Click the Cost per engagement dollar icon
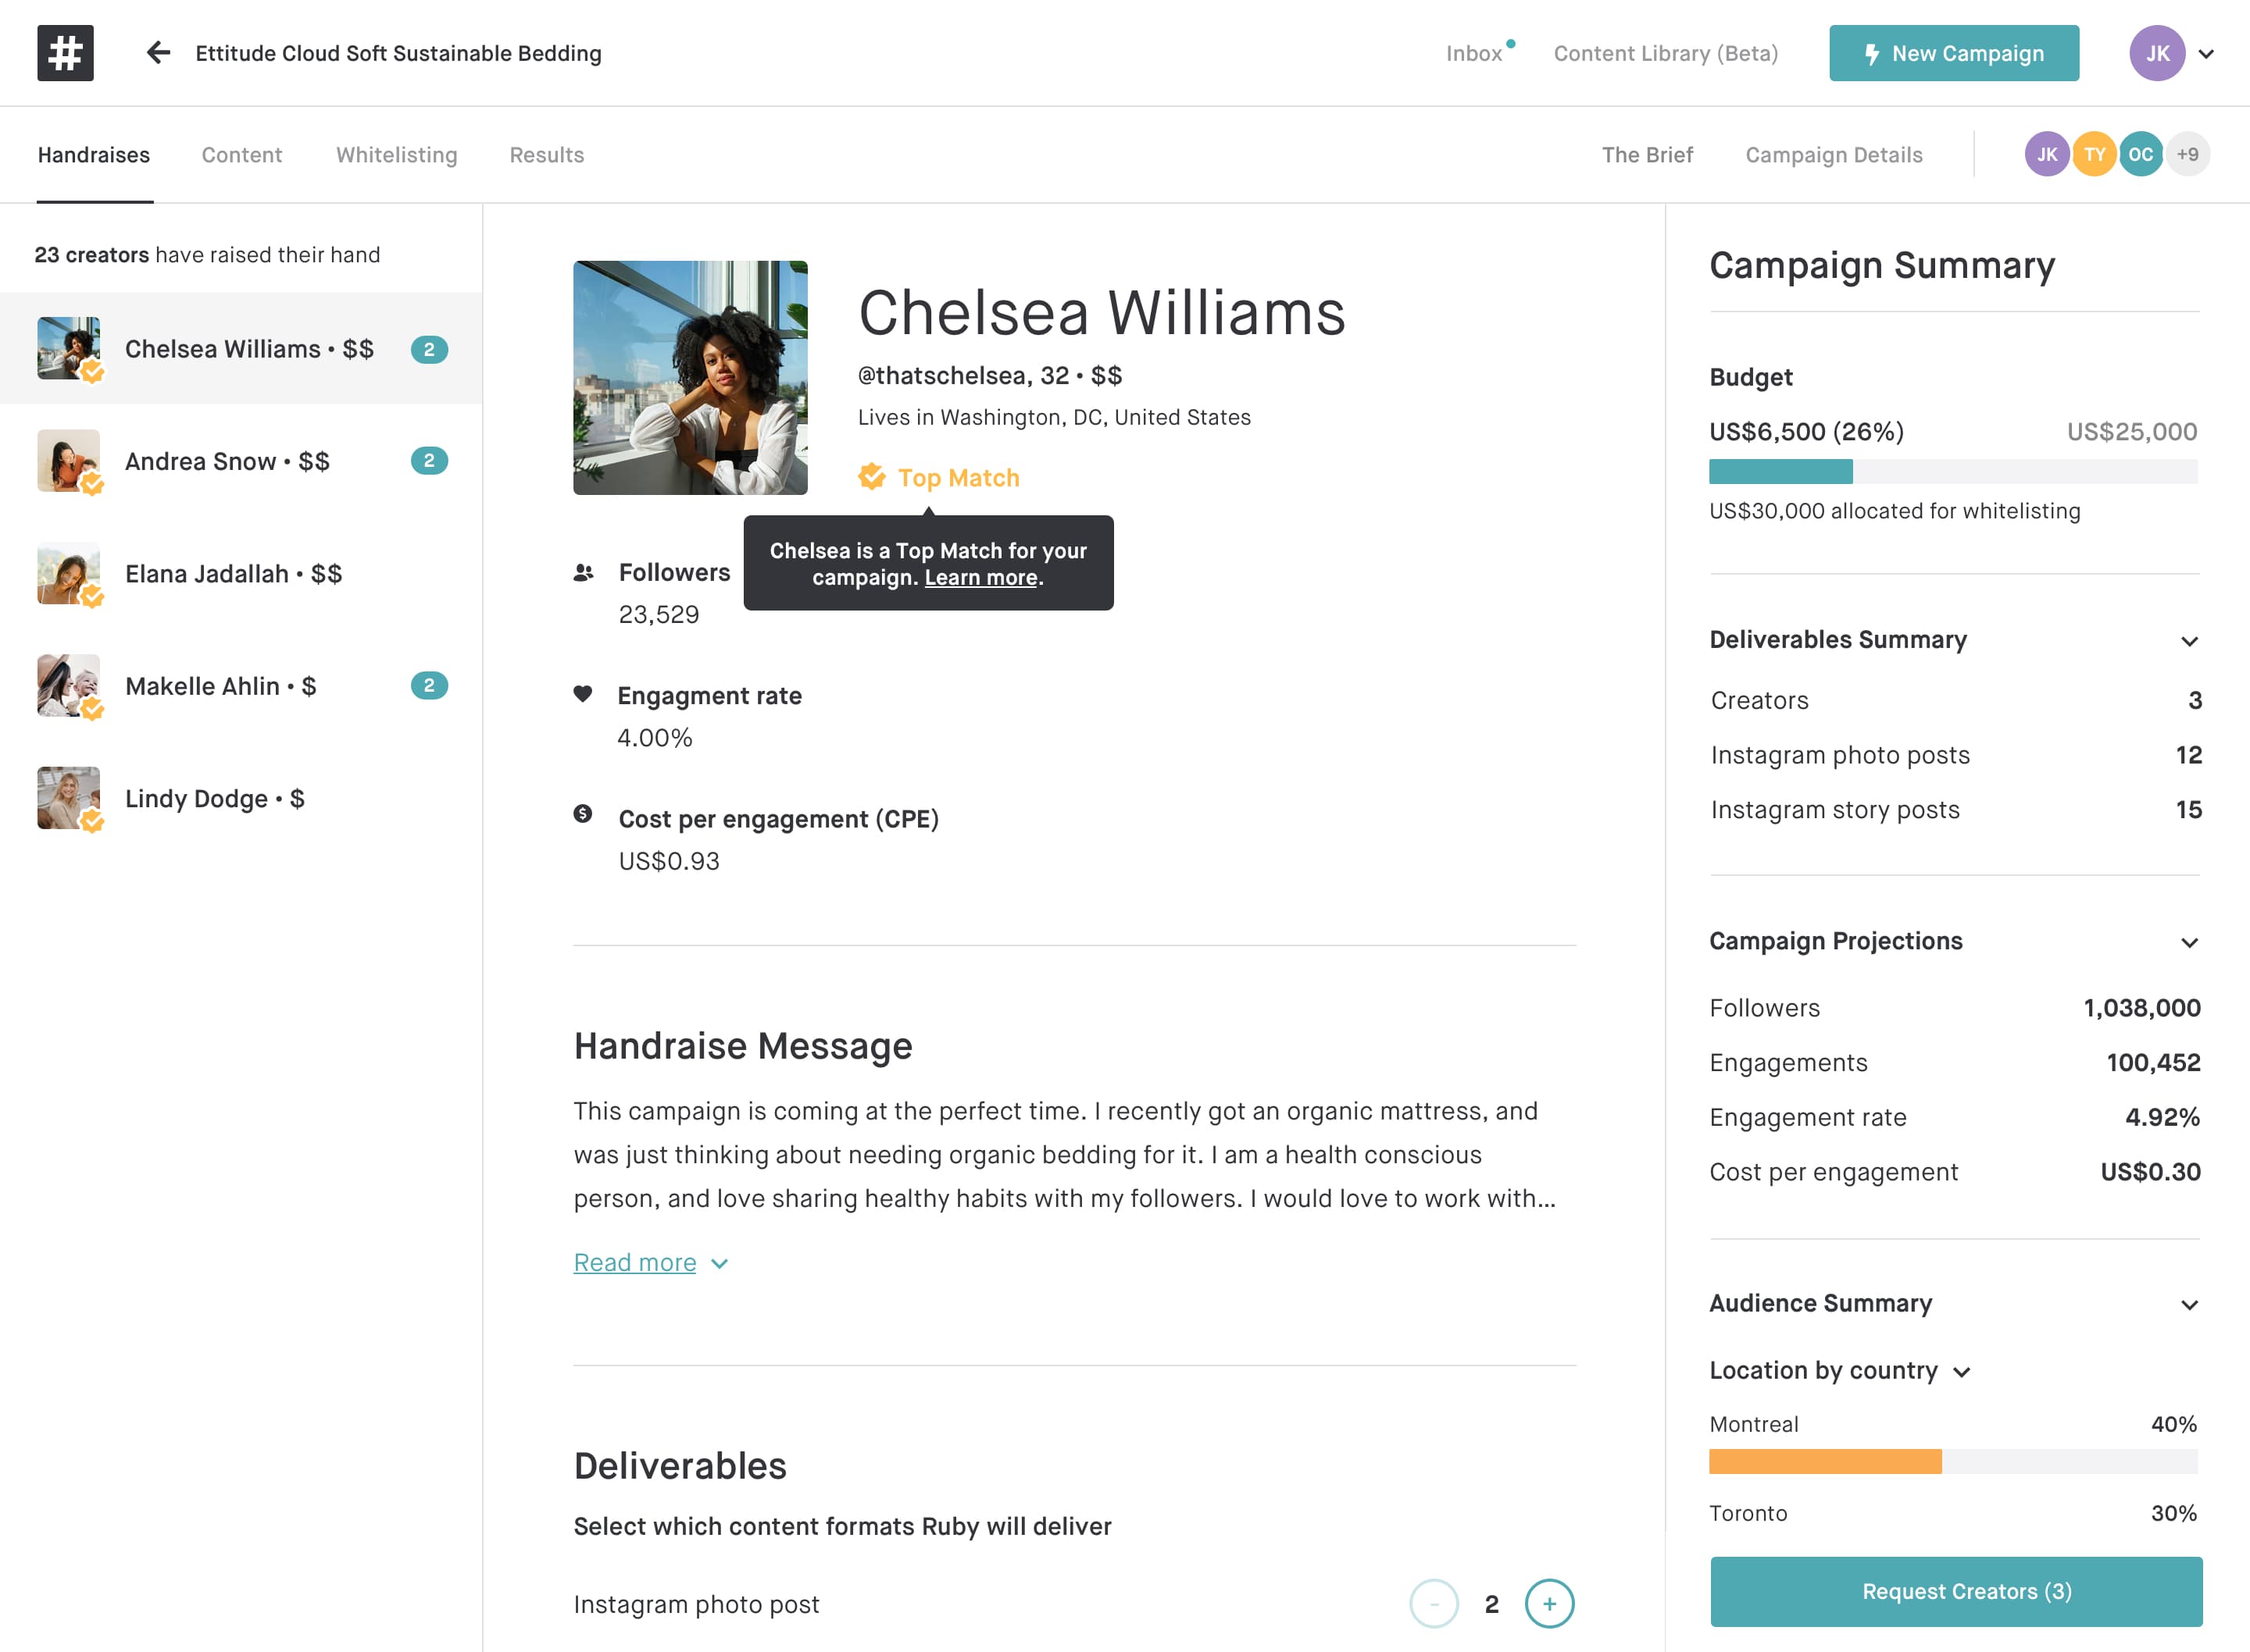This screenshot has width=2250, height=1652. [582, 814]
